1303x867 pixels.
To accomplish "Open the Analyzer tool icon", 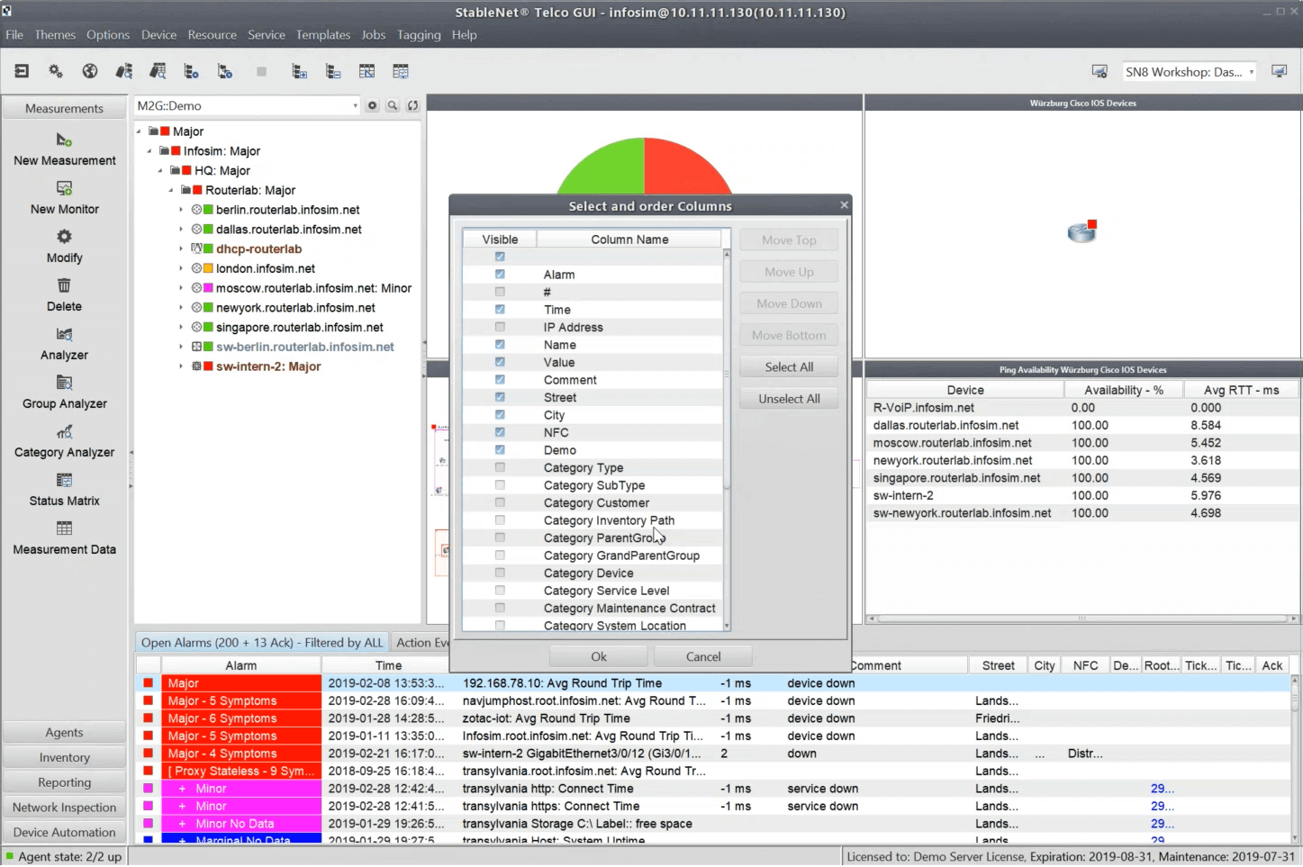I will [64, 334].
